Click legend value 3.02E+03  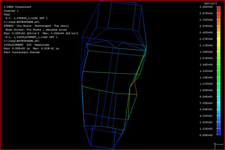pyautogui.click(x=206, y=122)
